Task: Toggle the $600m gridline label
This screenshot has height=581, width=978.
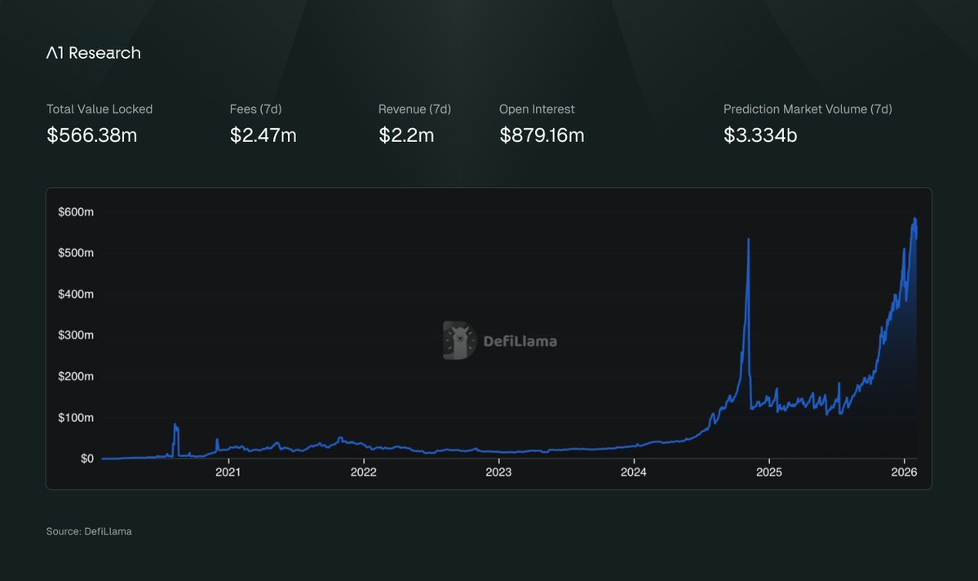Action: point(75,211)
